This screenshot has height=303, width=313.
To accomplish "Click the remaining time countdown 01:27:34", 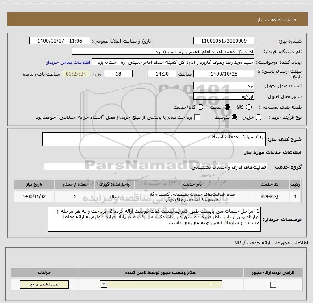I will pyautogui.click(x=76, y=74).
